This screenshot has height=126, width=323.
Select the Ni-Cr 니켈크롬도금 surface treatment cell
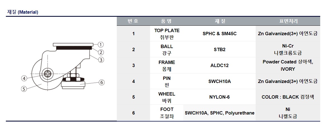tap(288, 49)
